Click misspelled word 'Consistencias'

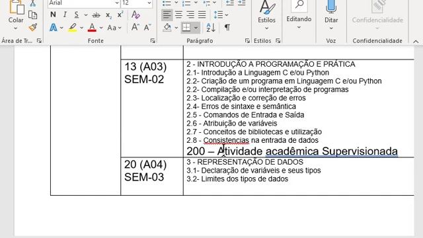[x=226, y=140]
